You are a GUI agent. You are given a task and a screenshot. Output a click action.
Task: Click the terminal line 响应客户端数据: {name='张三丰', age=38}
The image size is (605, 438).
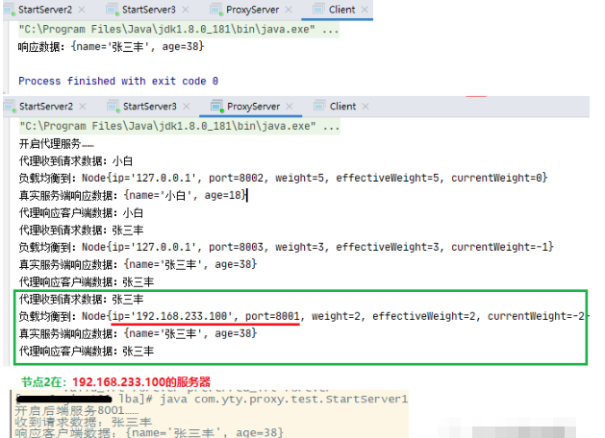click(149, 432)
